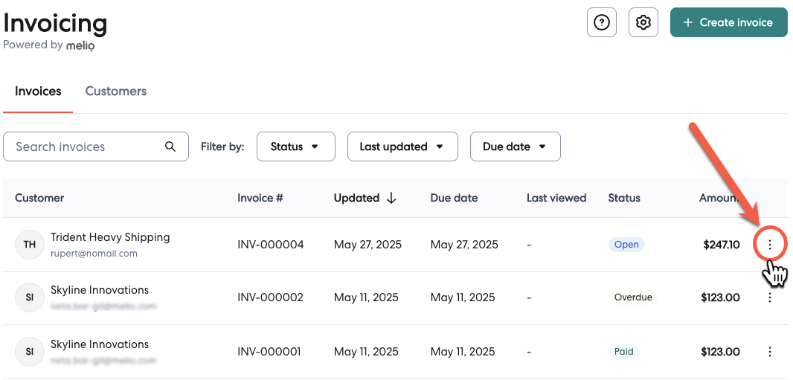This screenshot has height=380, width=793.
Task: Toggle sort arrow on Updated column
Action: point(391,198)
